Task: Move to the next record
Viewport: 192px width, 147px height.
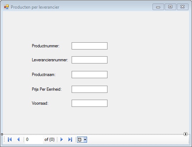Action: 62,139
